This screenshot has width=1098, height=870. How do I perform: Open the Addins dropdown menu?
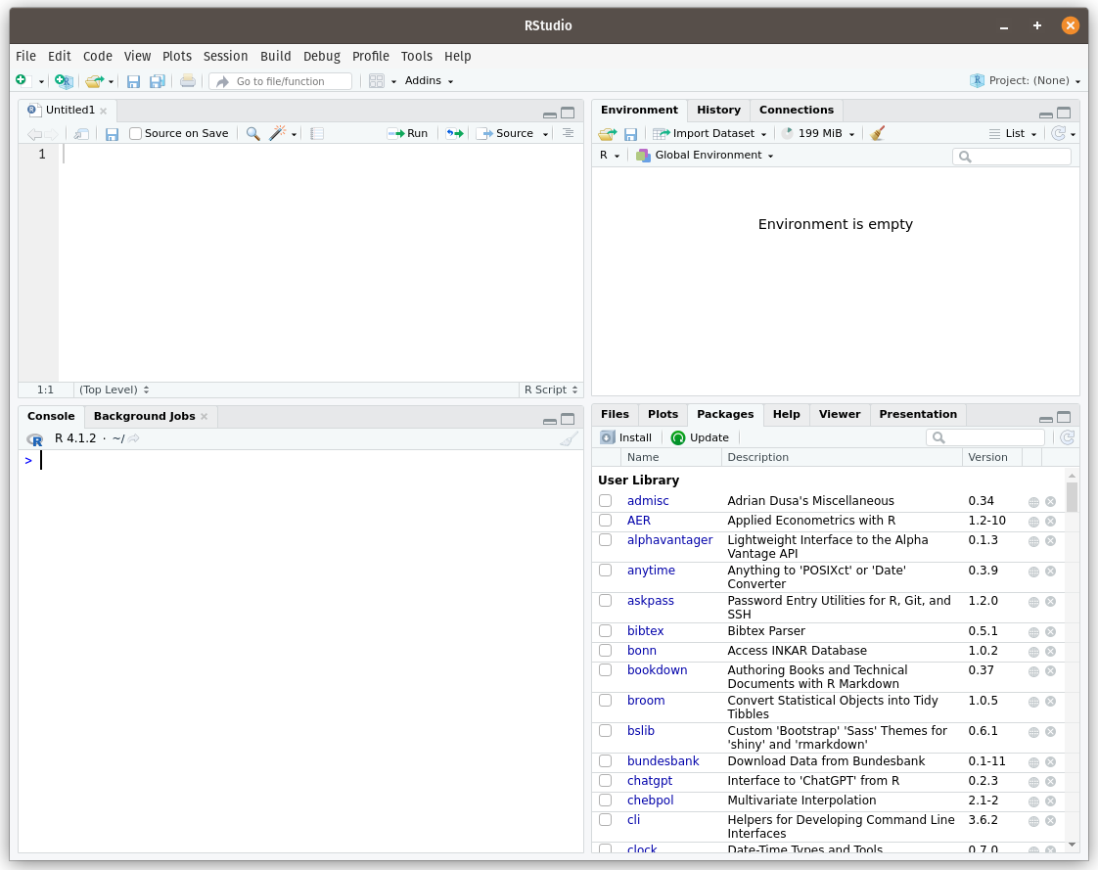click(x=429, y=81)
